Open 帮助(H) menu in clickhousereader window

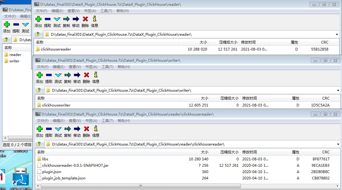pyautogui.click(x=124, y=120)
